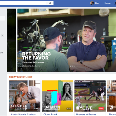Select the second carousel dot

(72, 66)
